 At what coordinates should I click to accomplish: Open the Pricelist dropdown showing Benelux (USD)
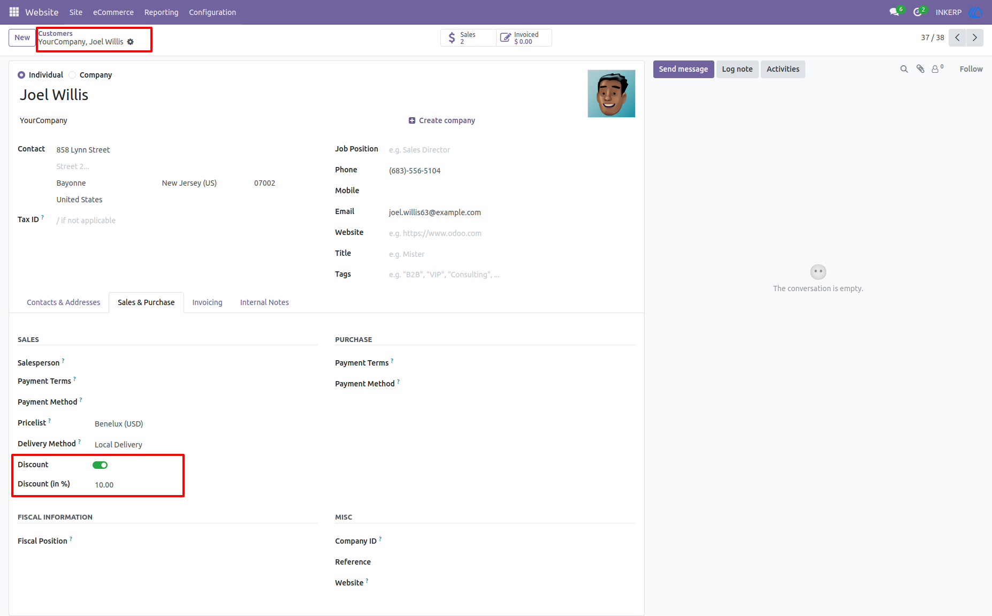205,424
